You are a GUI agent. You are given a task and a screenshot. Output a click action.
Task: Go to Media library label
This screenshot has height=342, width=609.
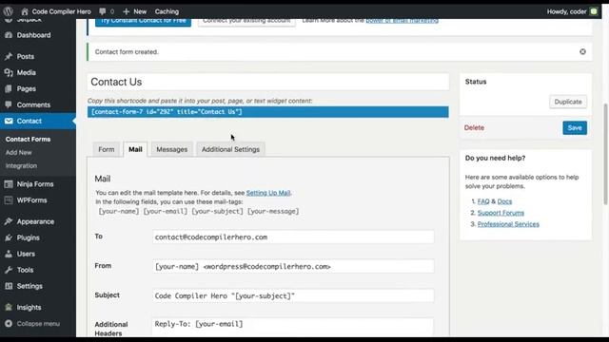pos(26,72)
